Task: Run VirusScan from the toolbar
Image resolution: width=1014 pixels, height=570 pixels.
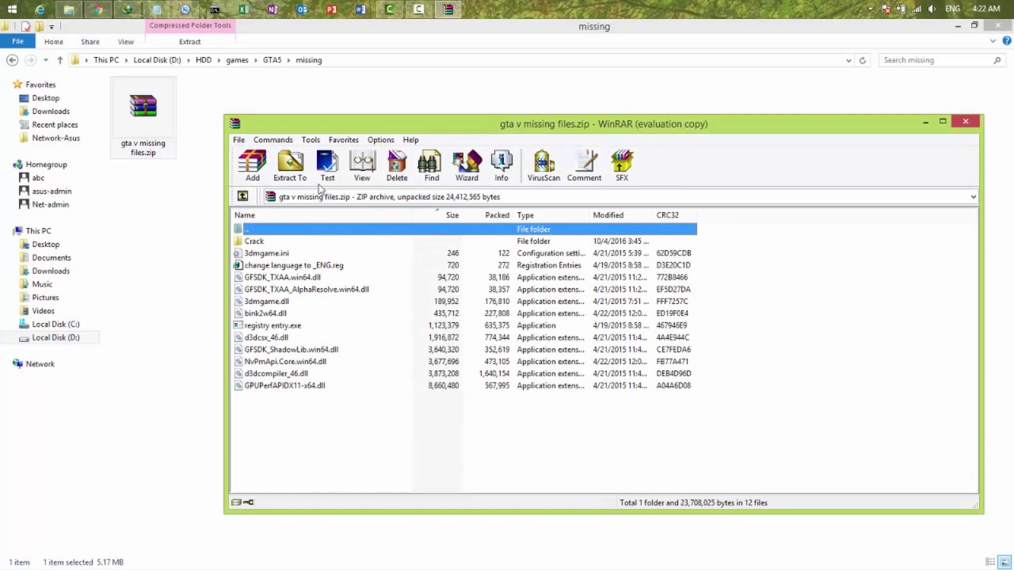Action: pos(543,165)
